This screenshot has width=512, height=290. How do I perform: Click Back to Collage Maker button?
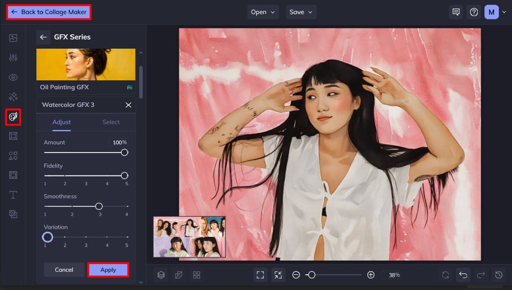(49, 12)
